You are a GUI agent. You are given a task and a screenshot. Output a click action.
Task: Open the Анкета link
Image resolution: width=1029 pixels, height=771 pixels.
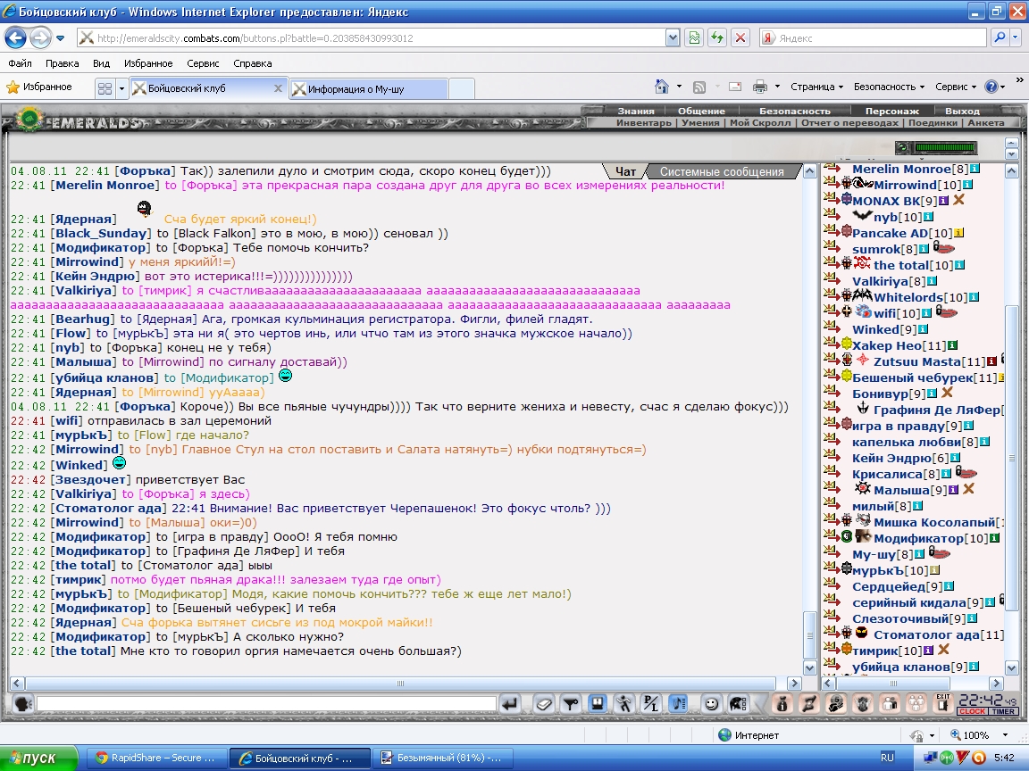tap(986, 122)
